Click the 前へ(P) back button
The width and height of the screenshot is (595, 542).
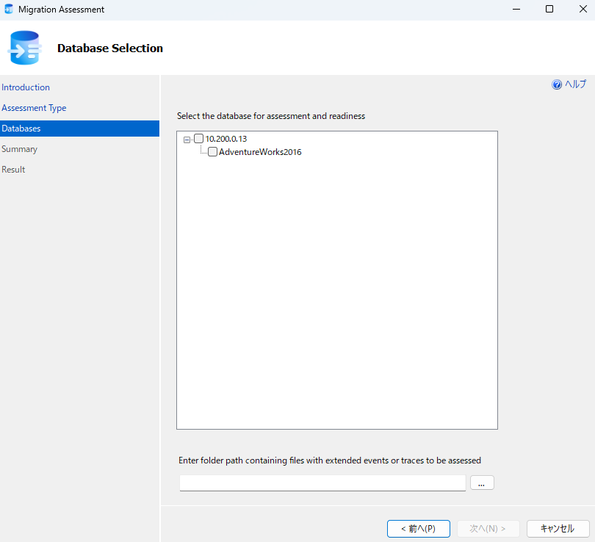pos(418,528)
